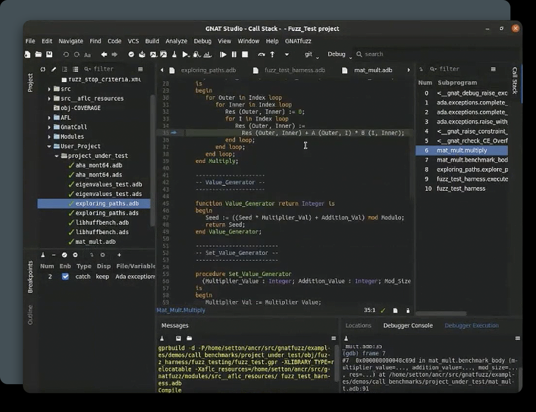Screen dimensions: 536x412
Task: Open the File menu
Action: tap(31, 41)
